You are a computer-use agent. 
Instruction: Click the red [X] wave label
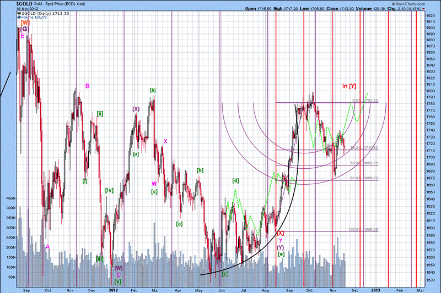280,233
